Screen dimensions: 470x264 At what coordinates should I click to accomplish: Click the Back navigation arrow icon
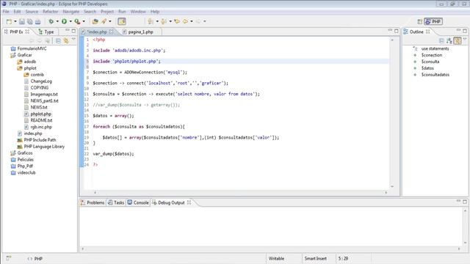click(186, 21)
